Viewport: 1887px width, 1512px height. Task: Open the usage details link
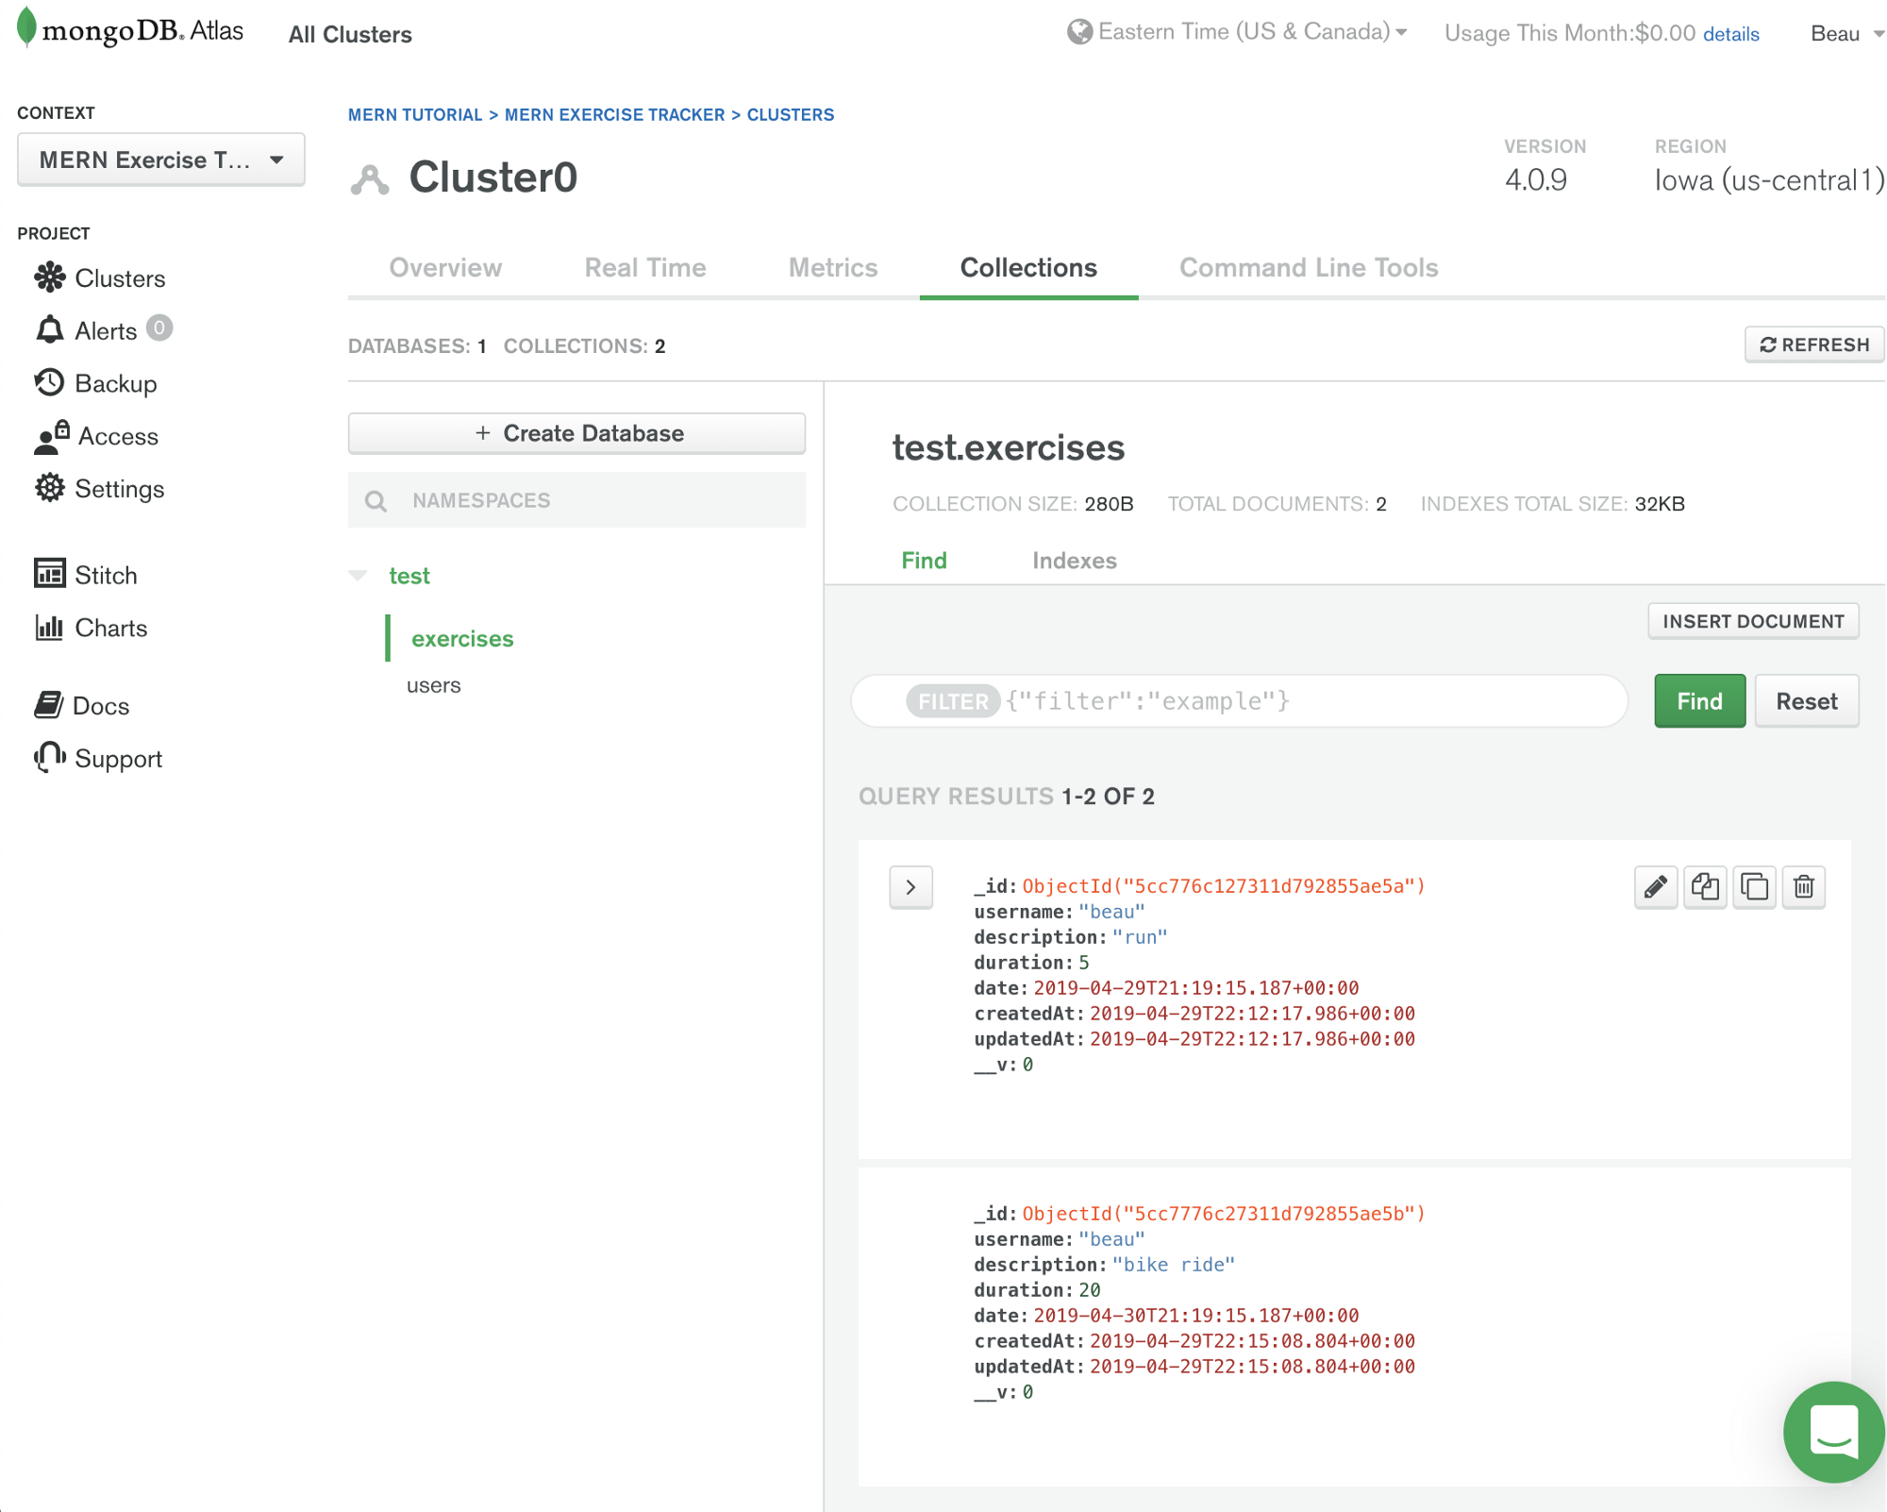pos(1730,34)
